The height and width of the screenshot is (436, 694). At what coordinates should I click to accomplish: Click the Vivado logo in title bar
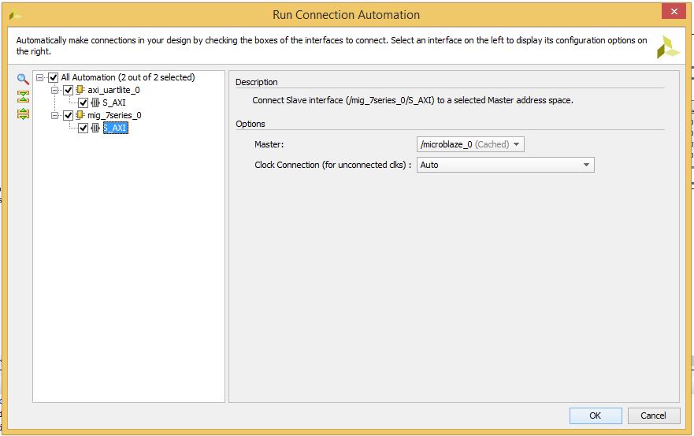15,15
